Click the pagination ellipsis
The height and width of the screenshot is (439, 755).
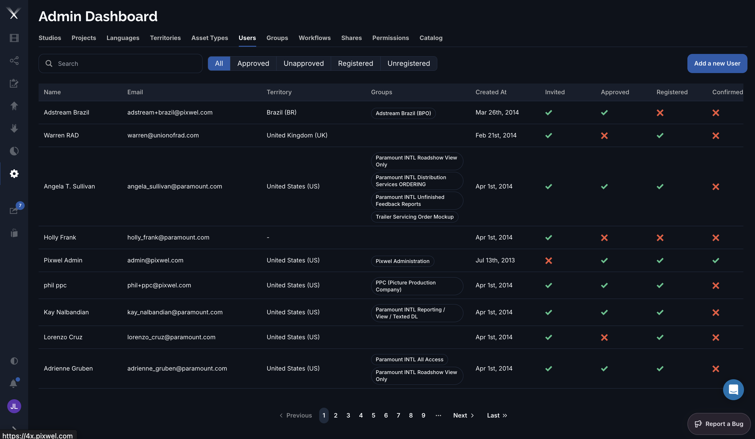click(438, 415)
